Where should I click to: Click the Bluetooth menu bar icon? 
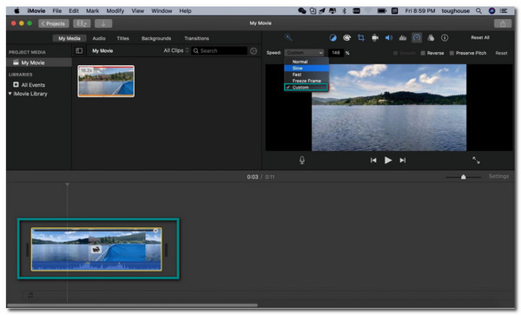coord(344,11)
